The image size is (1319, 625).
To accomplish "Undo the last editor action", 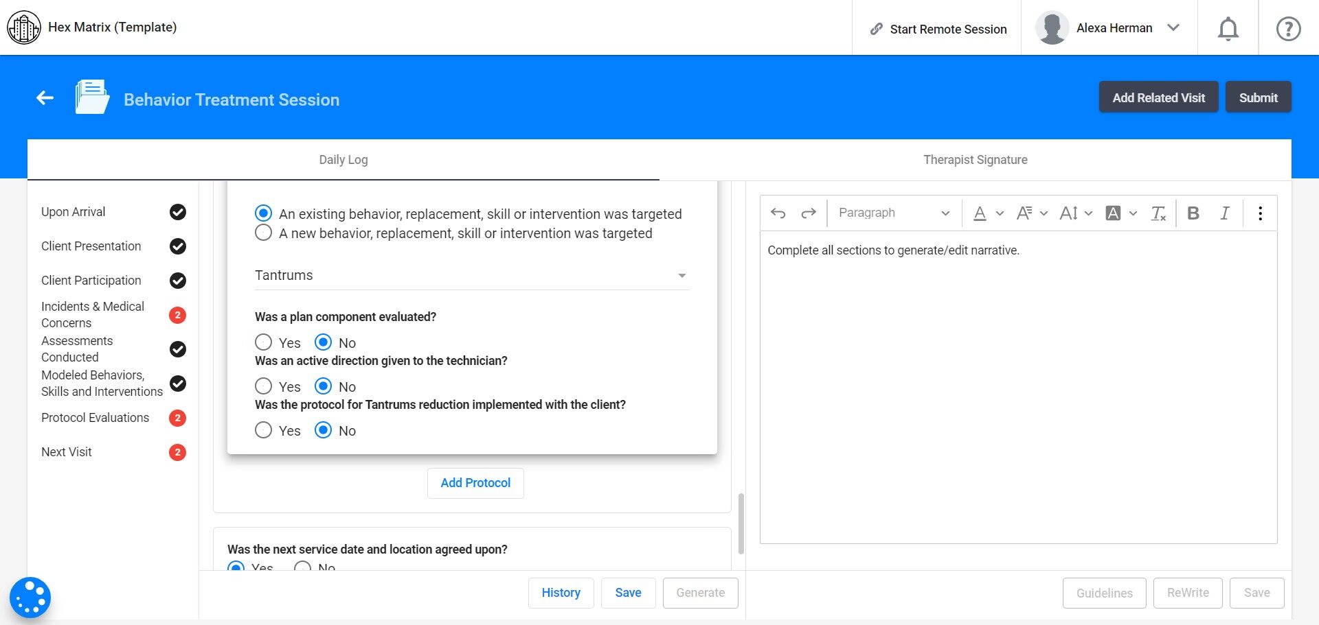I will [778, 213].
